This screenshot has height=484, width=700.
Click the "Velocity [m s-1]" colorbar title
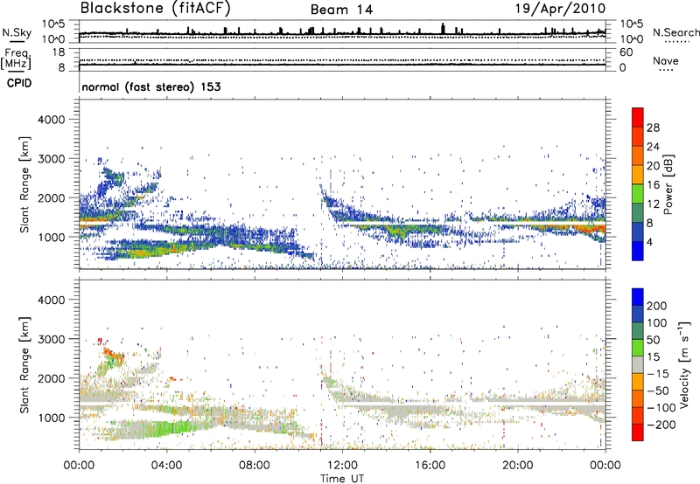click(x=684, y=364)
